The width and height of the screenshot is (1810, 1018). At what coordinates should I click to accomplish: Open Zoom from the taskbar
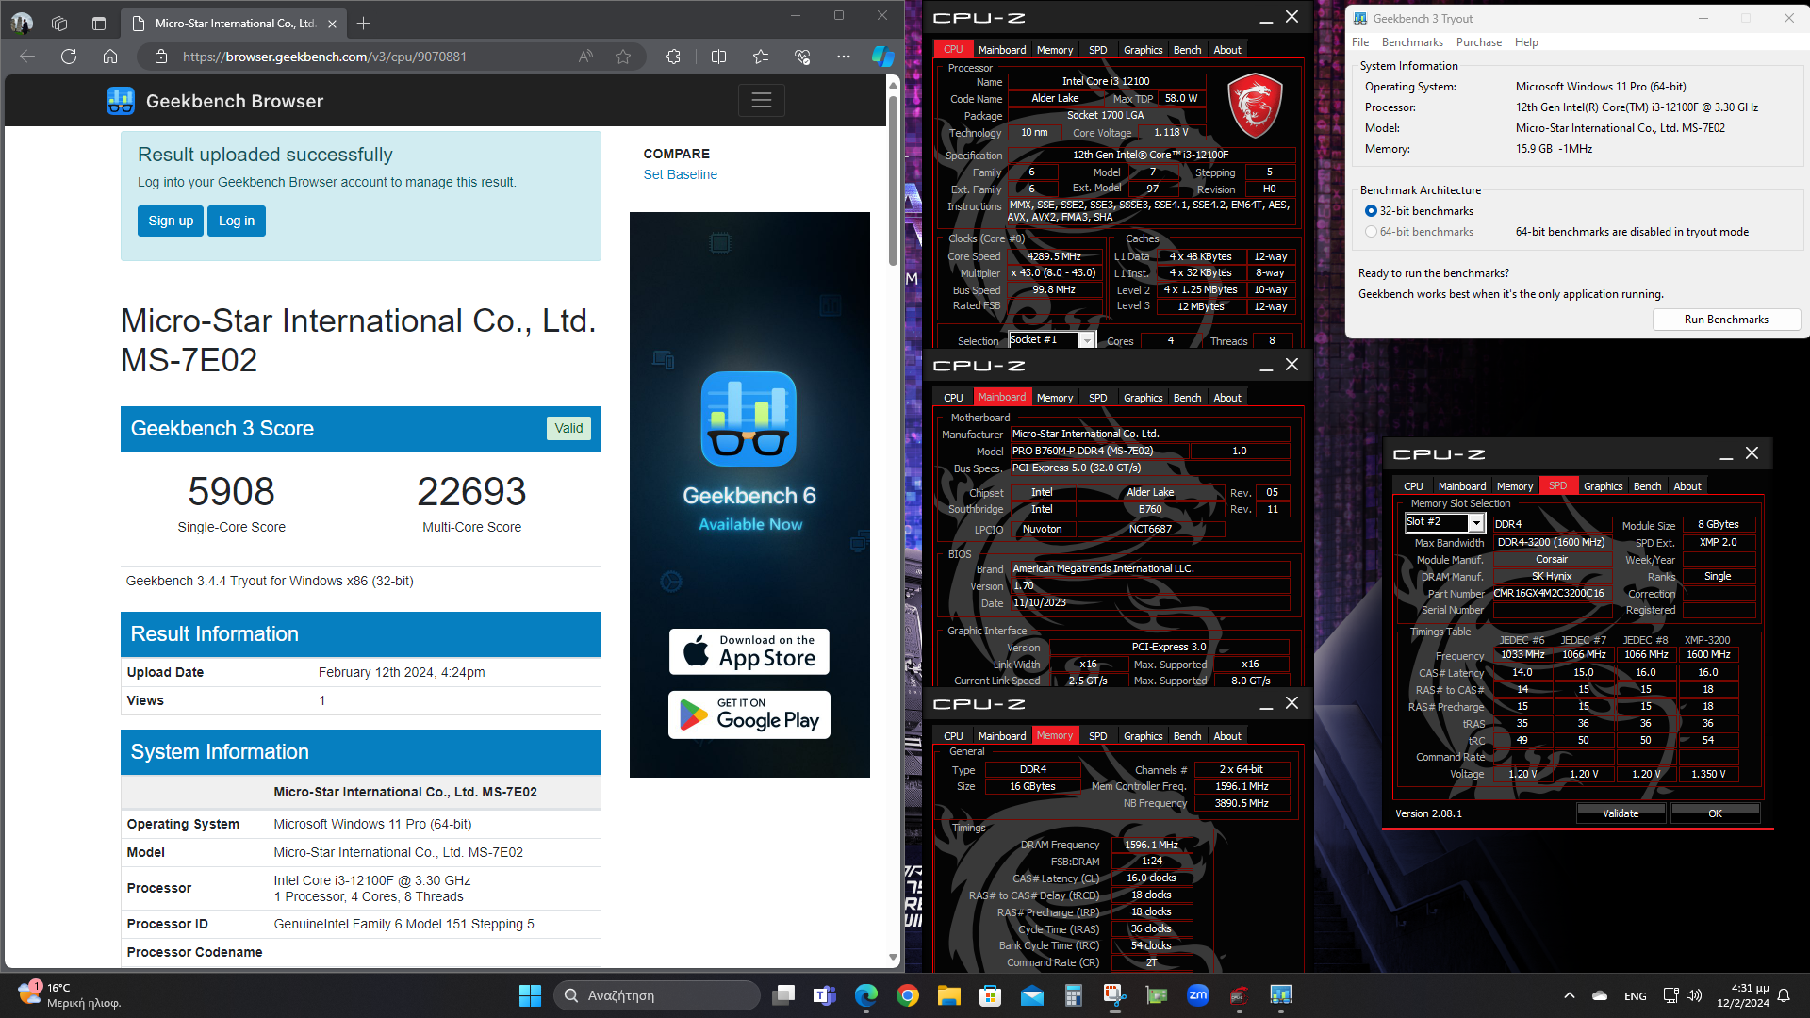point(1198,995)
